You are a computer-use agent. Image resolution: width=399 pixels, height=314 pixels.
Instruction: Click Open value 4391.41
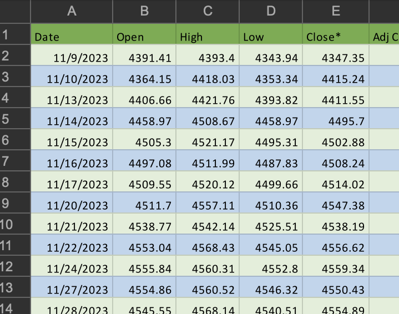[144, 55]
